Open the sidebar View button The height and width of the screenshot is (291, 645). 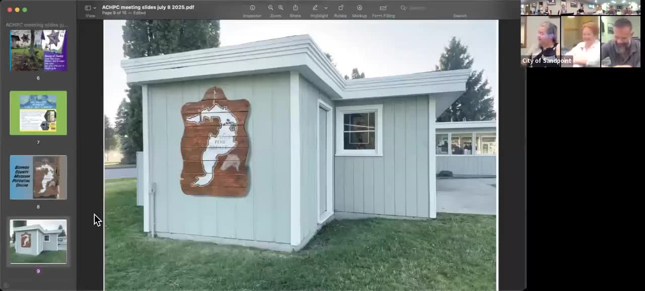pyautogui.click(x=88, y=8)
